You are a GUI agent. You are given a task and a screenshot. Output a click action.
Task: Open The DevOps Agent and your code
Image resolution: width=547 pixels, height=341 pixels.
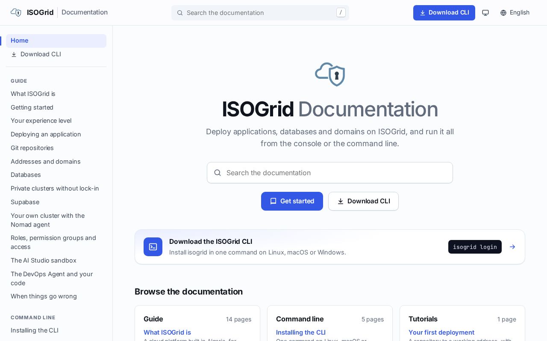tap(56, 278)
